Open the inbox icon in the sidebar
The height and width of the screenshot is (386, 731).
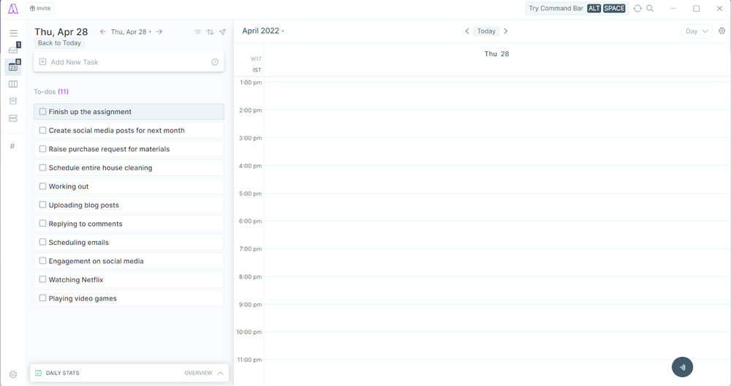click(13, 50)
